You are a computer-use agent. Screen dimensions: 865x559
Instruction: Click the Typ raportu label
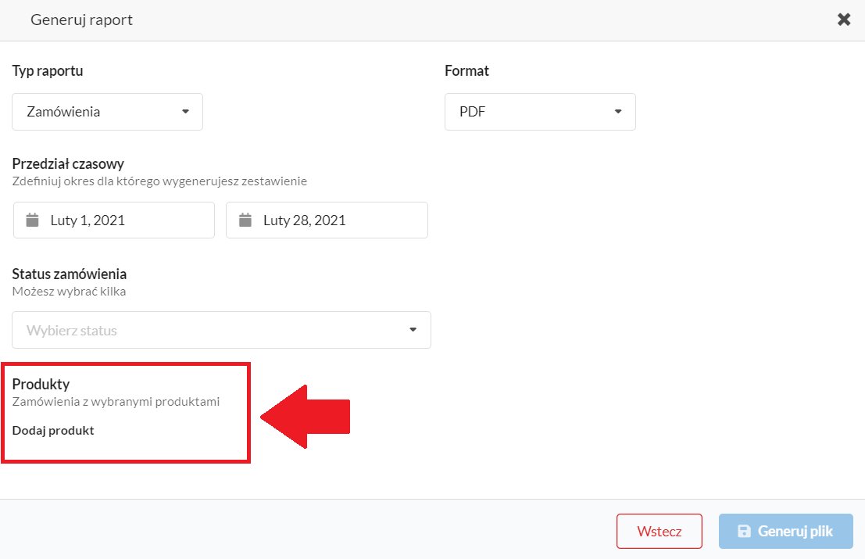coord(48,70)
